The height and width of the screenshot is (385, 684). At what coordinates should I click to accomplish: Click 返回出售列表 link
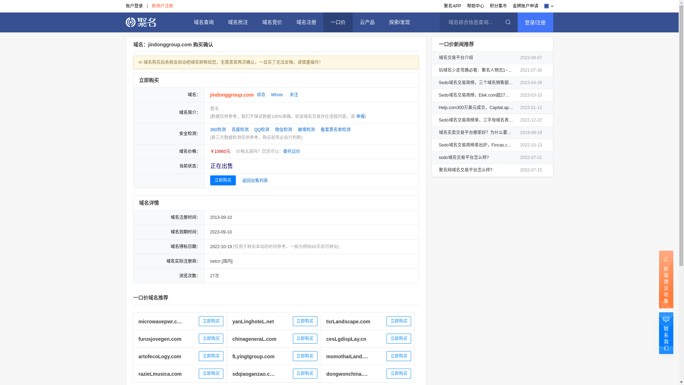255,181
